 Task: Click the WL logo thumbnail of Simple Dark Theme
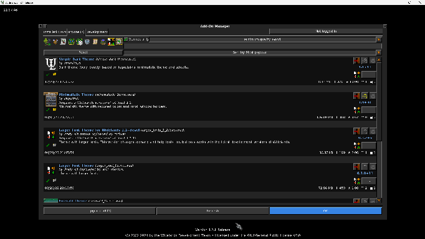pyautogui.click(x=50, y=64)
